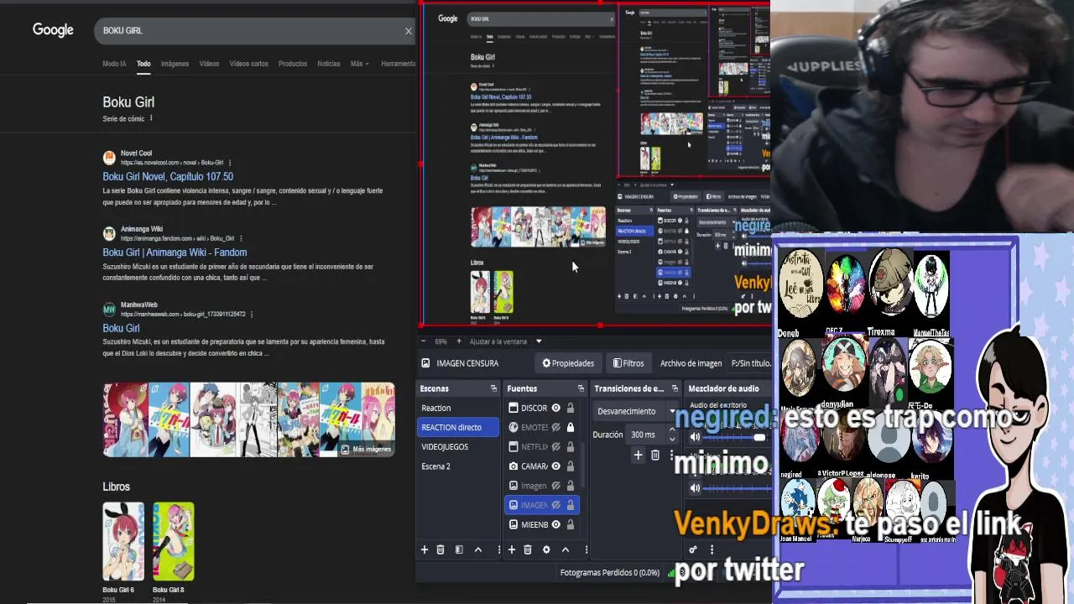This screenshot has width=1074, height=604.
Task: Show the NETFLIX source with its eye icon
Action: click(555, 447)
